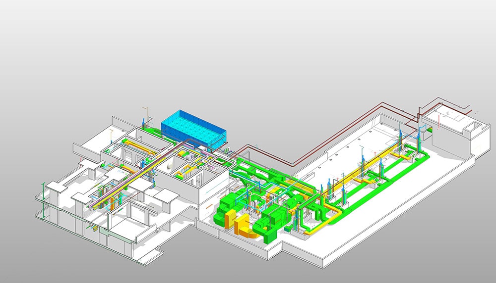The width and height of the screenshot is (496, 283).
Task: Click empty gray background above the model
Action: (x=248, y=40)
